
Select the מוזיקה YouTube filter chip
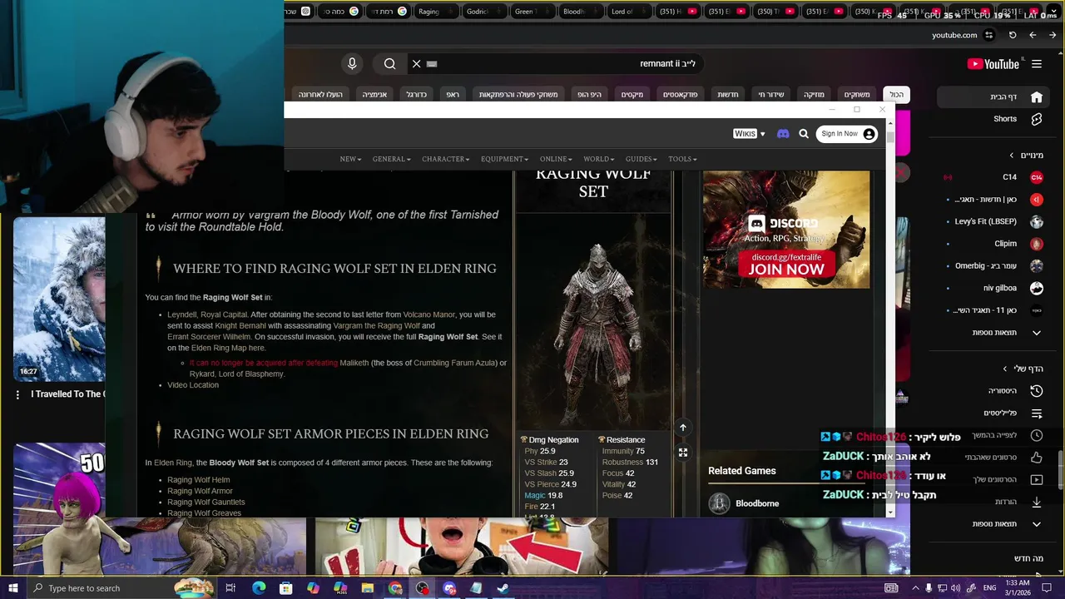point(813,95)
